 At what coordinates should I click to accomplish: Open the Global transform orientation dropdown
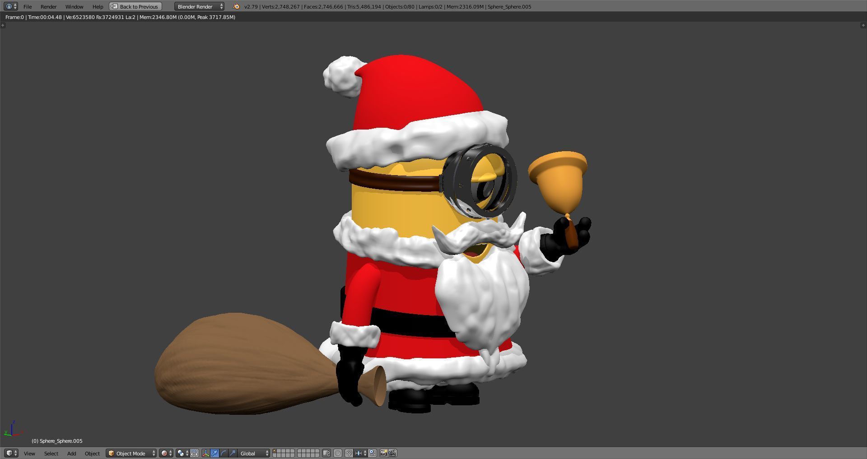point(254,453)
